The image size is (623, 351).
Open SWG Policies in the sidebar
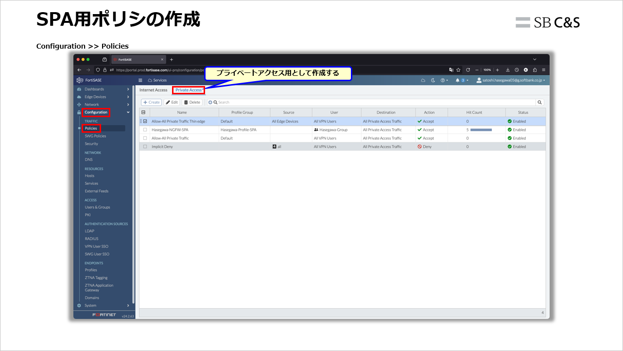[95, 136]
